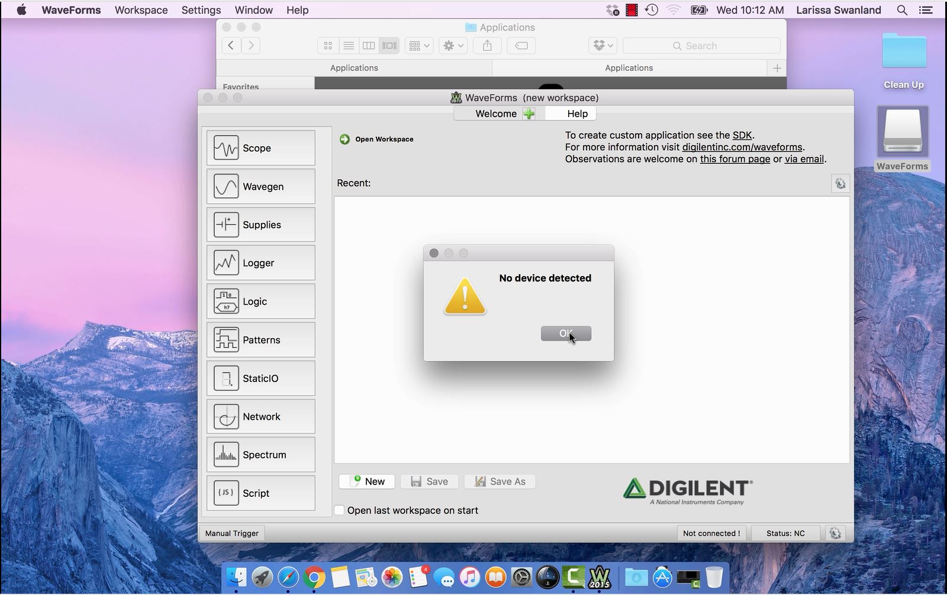Click Open Workspace label
This screenshot has width=947, height=595.
tap(384, 139)
